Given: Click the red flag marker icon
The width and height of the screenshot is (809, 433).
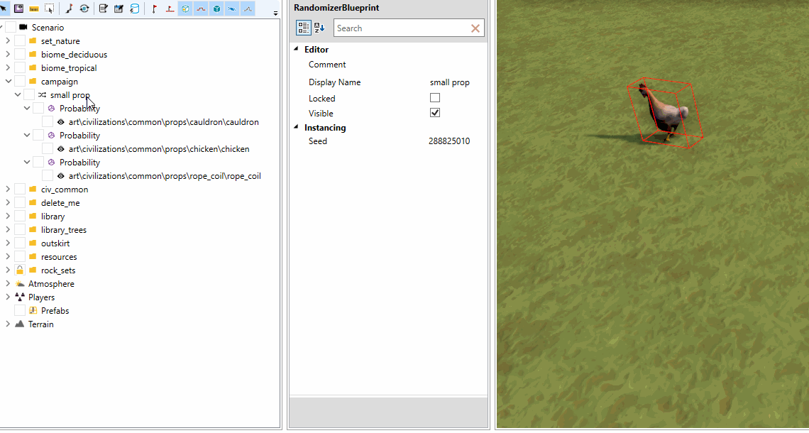Looking at the screenshot, I should [154, 9].
